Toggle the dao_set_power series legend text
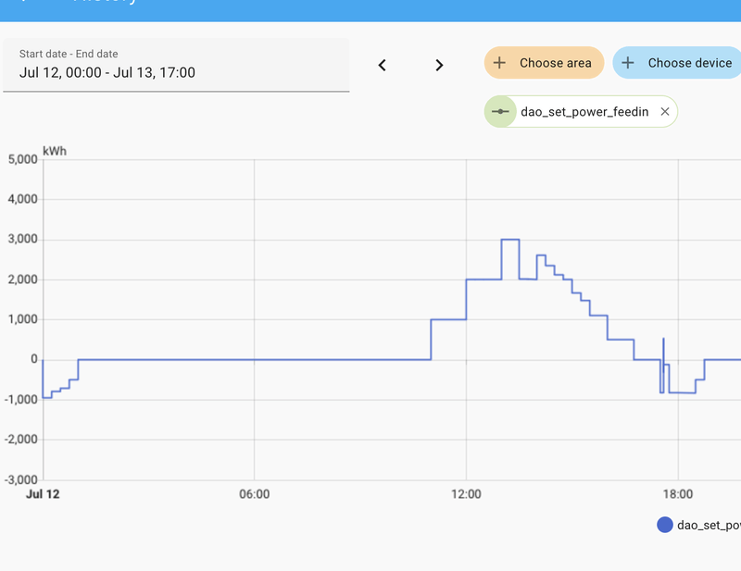The height and width of the screenshot is (571, 741). coord(710,525)
